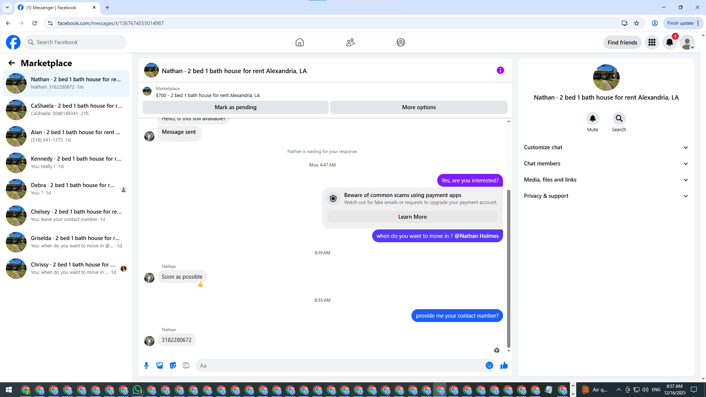
Task: Mark the listing as pending
Action: coord(236,107)
